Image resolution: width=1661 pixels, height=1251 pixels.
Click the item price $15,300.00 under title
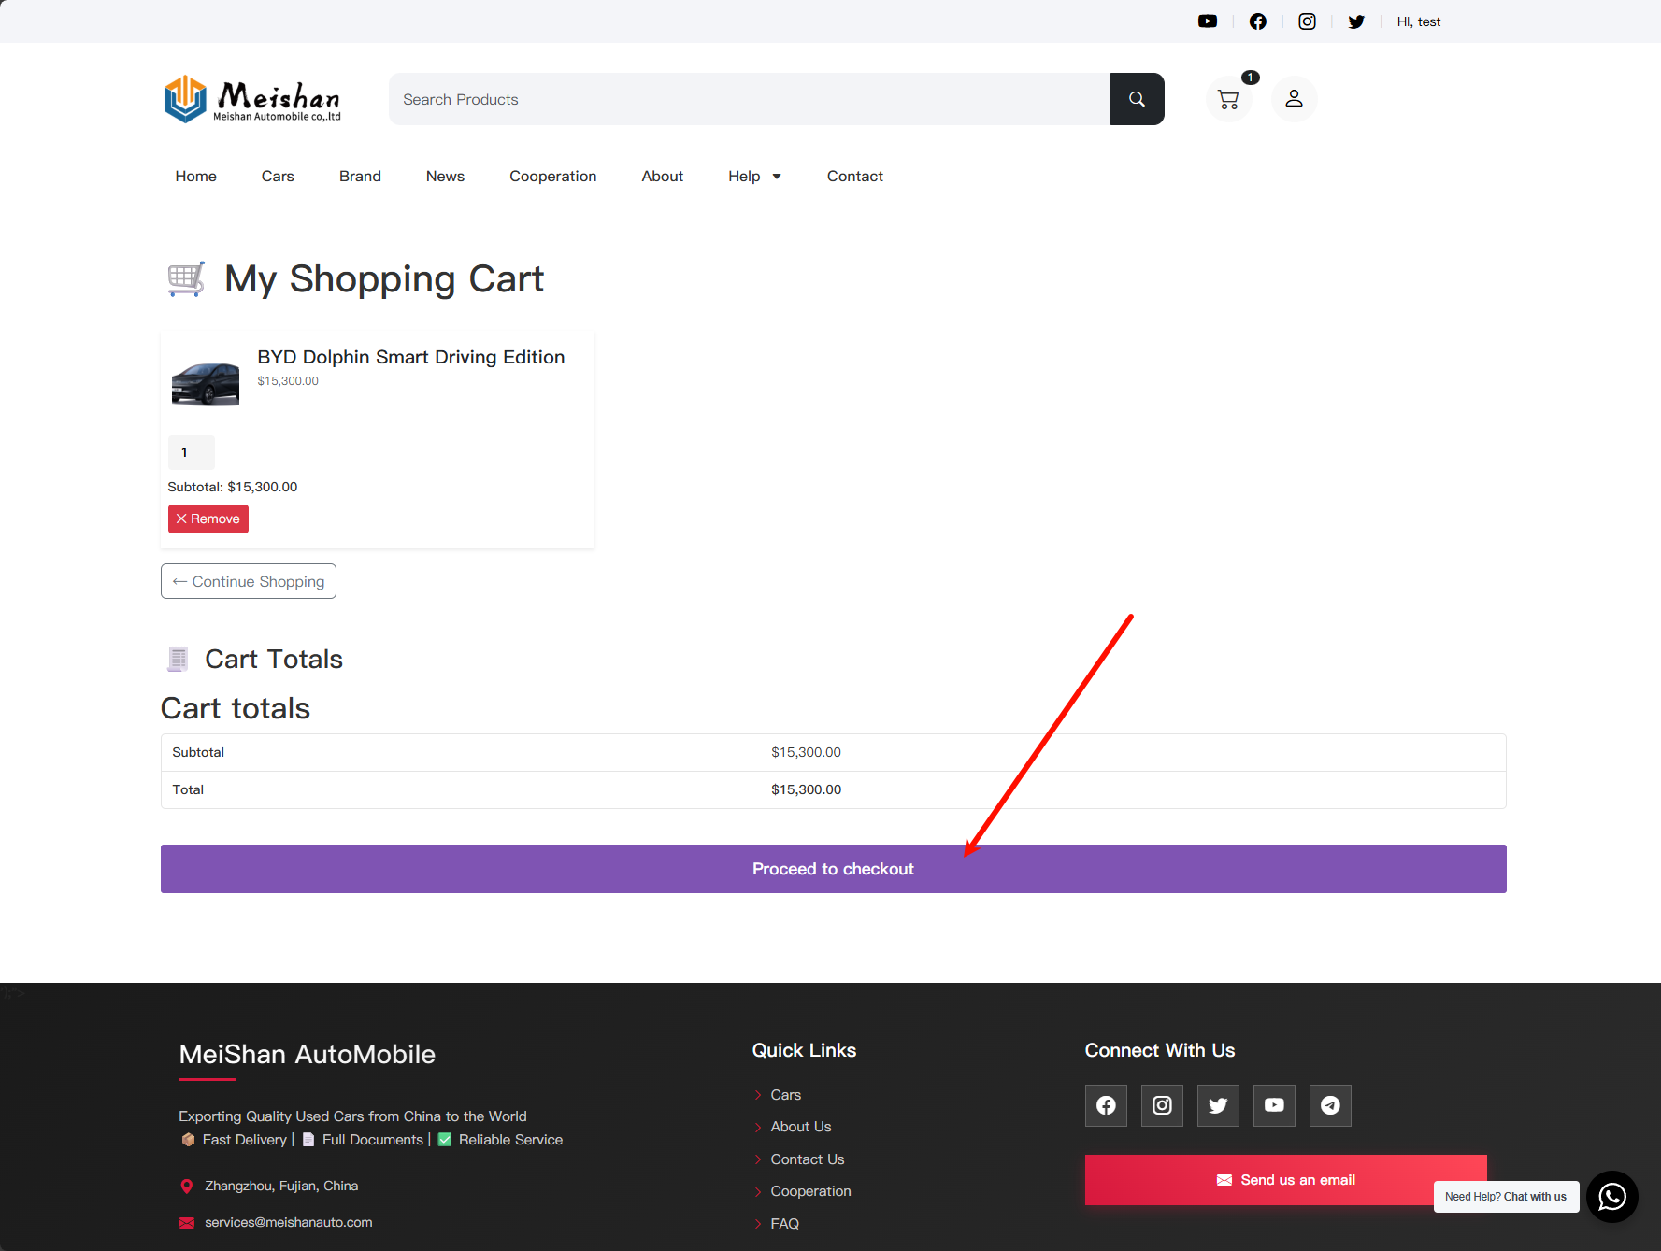pyautogui.click(x=288, y=381)
